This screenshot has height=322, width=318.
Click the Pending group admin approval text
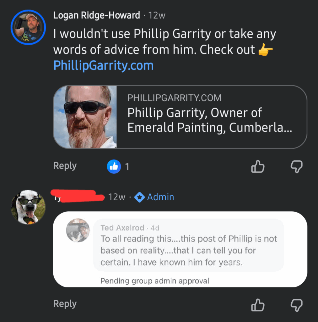click(x=155, y=281)
